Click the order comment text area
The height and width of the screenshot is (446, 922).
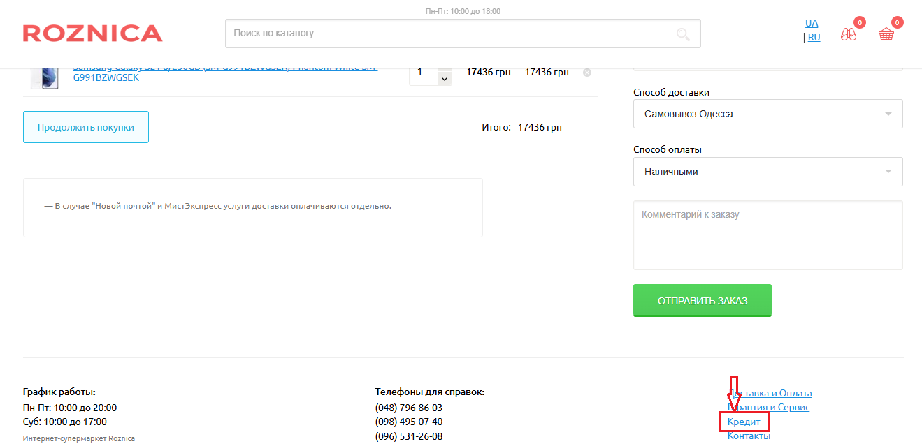[768, 235]
